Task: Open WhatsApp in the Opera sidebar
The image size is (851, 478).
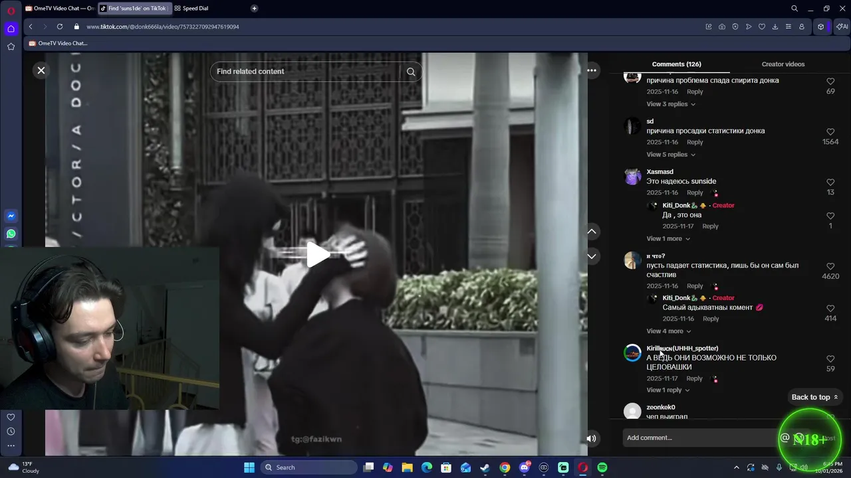Action: [11, 234]
